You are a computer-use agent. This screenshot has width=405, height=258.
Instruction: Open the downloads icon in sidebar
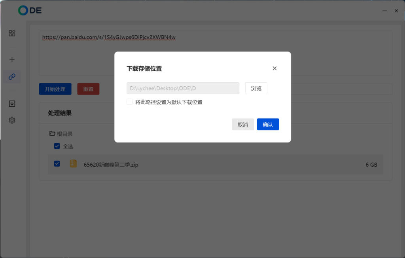tap(12, 104)
